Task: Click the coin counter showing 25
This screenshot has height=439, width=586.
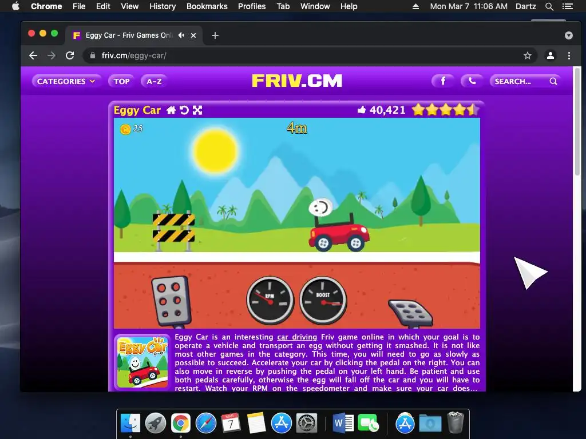Action: (x=131, y=129)
